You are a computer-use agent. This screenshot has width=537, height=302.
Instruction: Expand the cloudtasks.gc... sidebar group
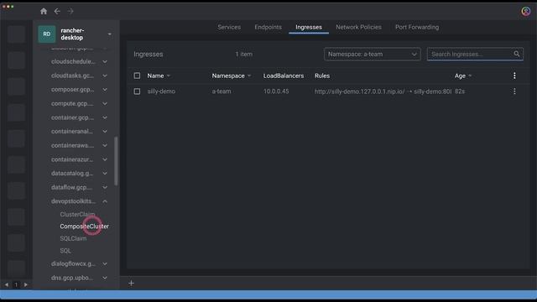coord(105,75)
